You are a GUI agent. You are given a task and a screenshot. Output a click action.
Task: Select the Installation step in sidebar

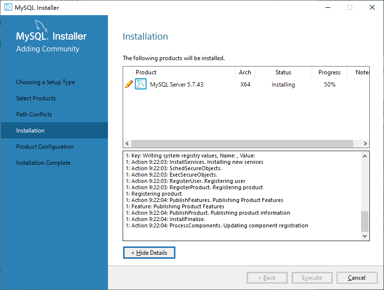[x=30, y=131]
